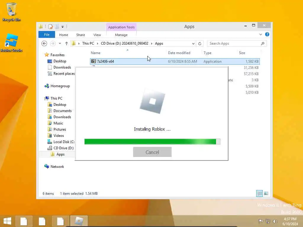Go up one folder level

point(67,43)
